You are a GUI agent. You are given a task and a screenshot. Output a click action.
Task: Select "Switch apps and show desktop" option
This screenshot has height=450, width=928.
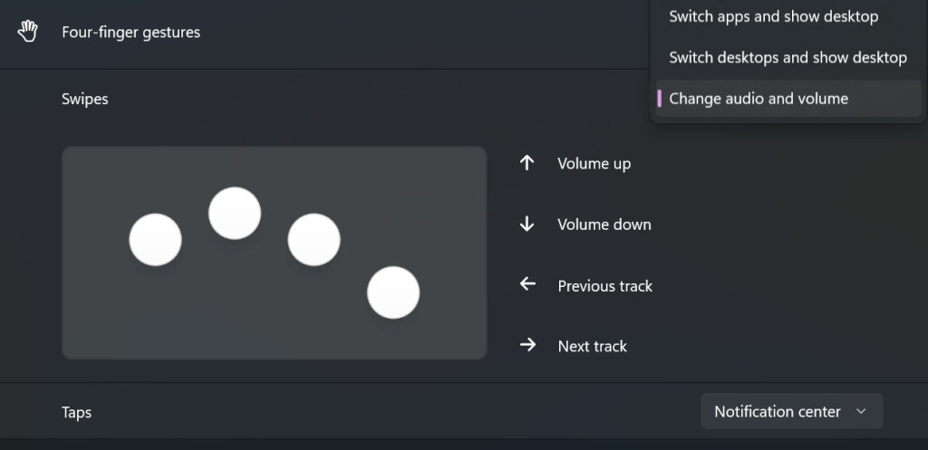pos(773,16)
